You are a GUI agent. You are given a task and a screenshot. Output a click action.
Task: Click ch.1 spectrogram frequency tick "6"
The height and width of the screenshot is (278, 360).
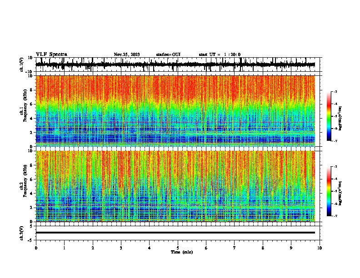pos(32,104)
